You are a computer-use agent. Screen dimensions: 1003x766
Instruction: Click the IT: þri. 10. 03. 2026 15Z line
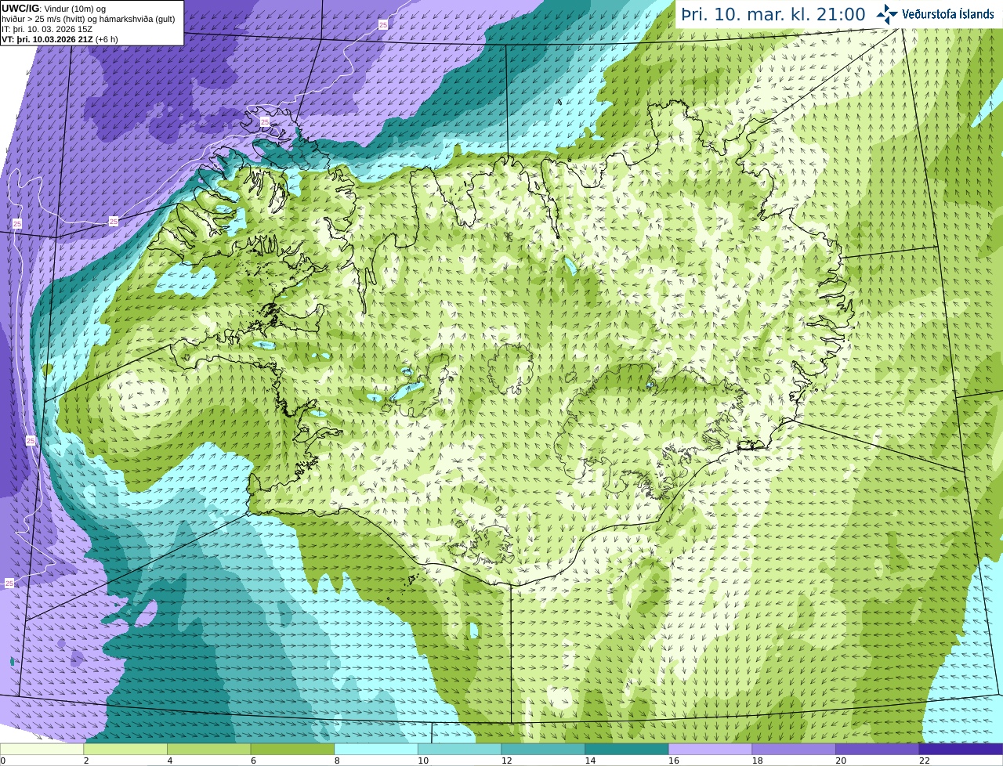point(47,28)
